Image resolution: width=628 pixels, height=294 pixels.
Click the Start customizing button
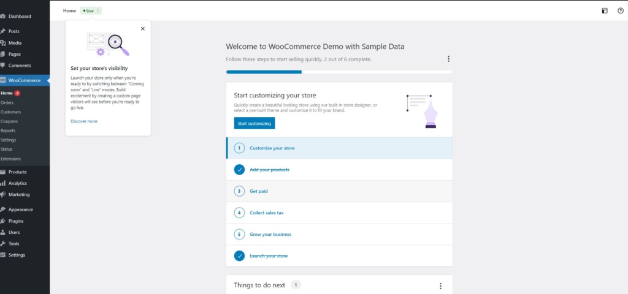click(255, 124)
